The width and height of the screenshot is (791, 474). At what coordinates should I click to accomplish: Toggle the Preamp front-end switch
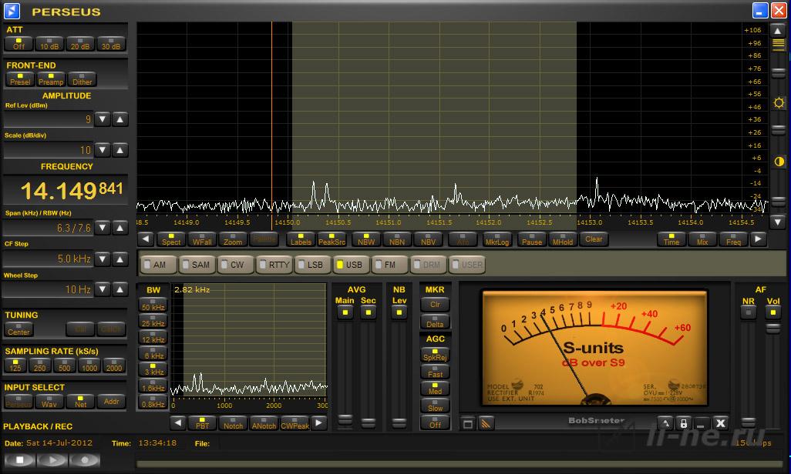(x=51, y=79)
